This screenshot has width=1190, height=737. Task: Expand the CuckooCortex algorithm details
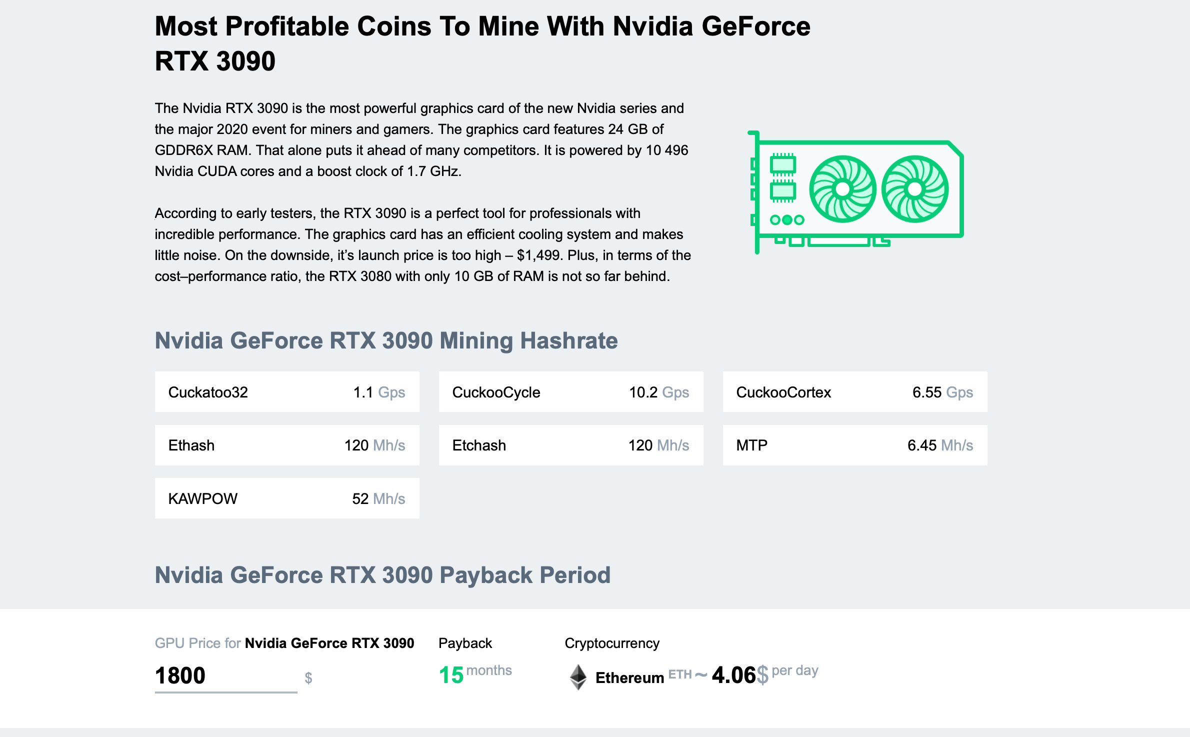pyautogui.click(x=858, y=392)
